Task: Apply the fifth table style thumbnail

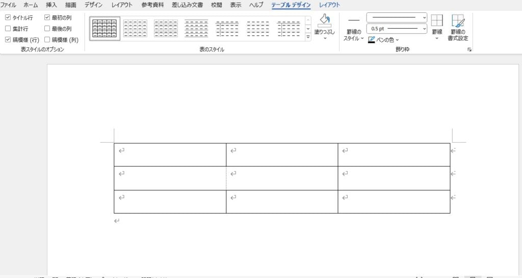Action: point(227,29)
